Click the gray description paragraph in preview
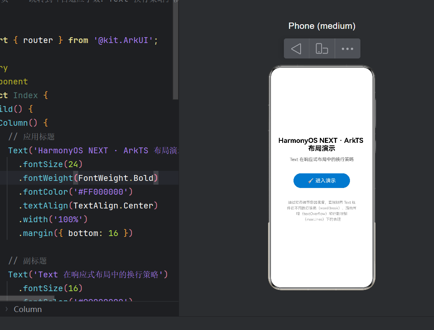Viewport: 434px width, 330px height. click(322, 211)
